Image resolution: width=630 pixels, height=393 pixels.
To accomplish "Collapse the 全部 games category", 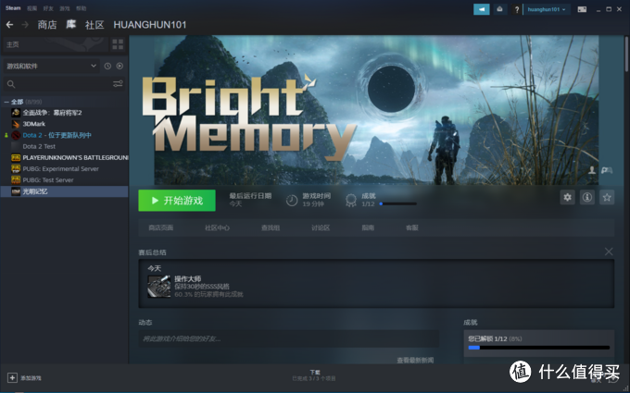I will (6, 102).
